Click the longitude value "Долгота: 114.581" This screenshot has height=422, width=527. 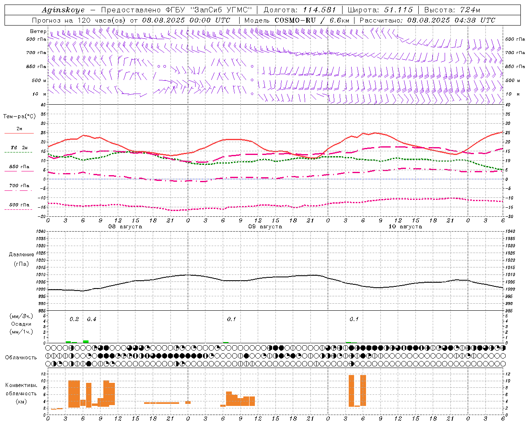click(x=300, y=10)
